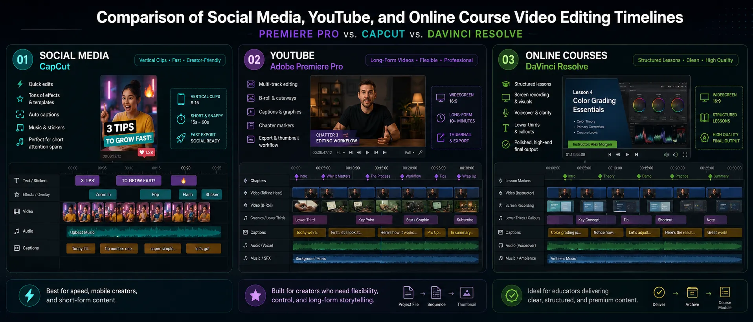This screenshot has height=322, width=753.
Task: Click the Effects / Overlay star icon
Action: [x=17, y=195]
